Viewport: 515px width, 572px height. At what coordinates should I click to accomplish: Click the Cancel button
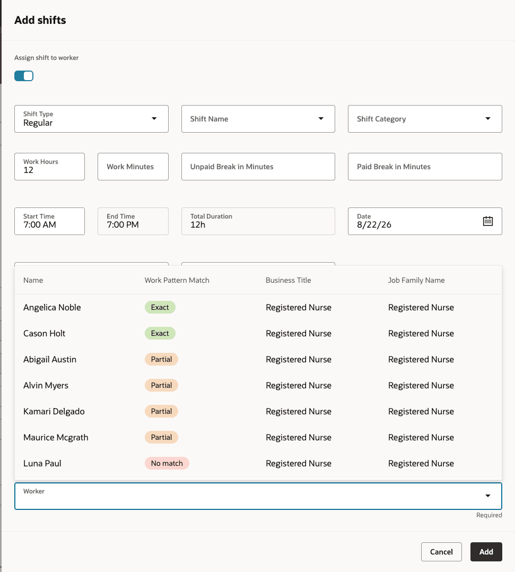pyautogui.click(x=441, y=552)
